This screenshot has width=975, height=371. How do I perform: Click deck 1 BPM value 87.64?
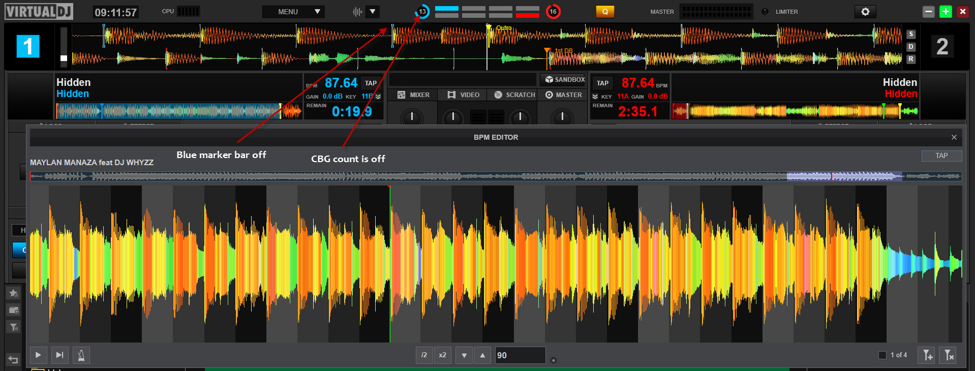[x=341, y=83]
